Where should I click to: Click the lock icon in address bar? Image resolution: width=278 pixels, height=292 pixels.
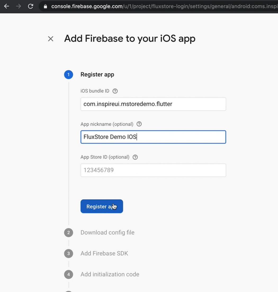tap(45, 6)
